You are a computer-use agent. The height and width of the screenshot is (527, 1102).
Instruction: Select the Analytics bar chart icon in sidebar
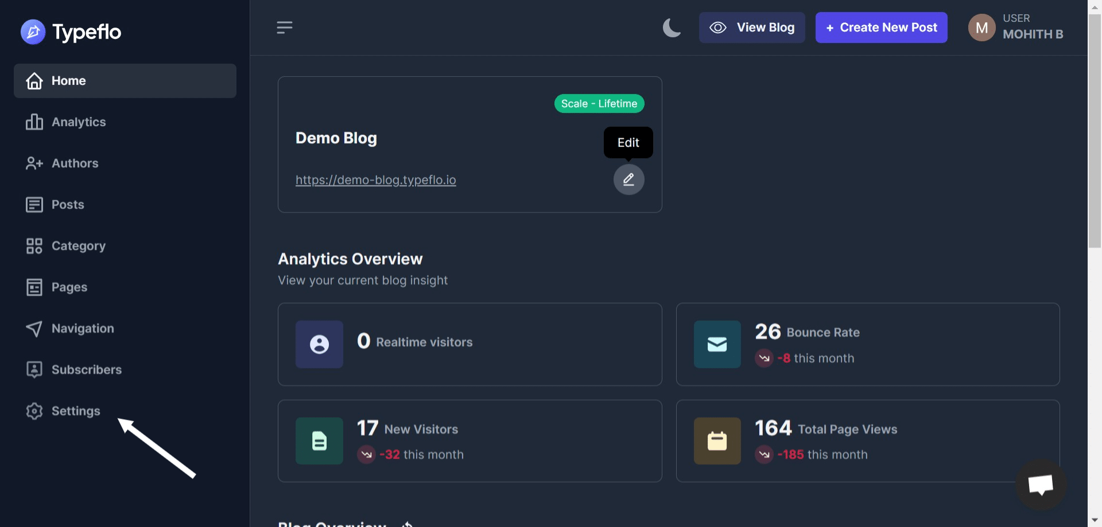(x=34, y=122)
